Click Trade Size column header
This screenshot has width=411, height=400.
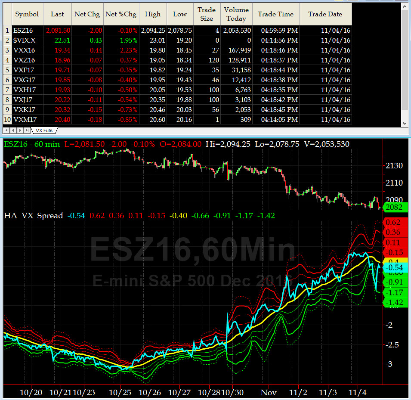click(207, 14)
